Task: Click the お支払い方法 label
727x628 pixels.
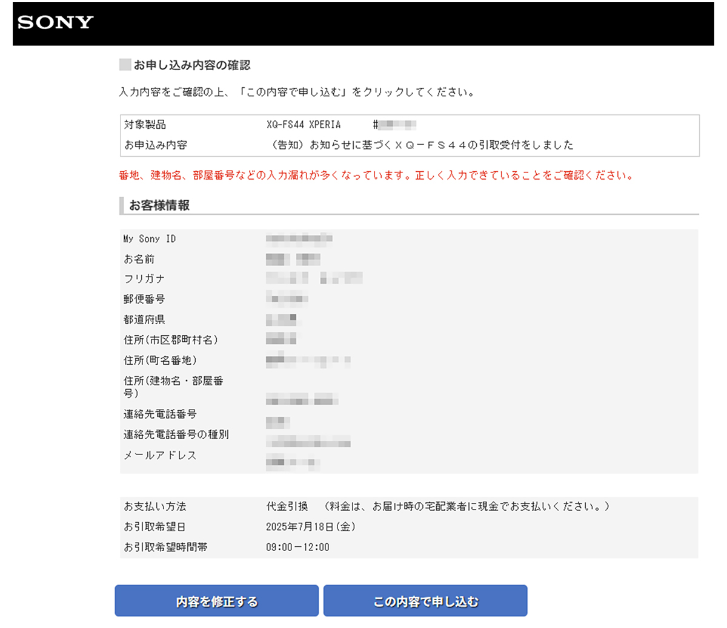Action: (x=155, y=506)
